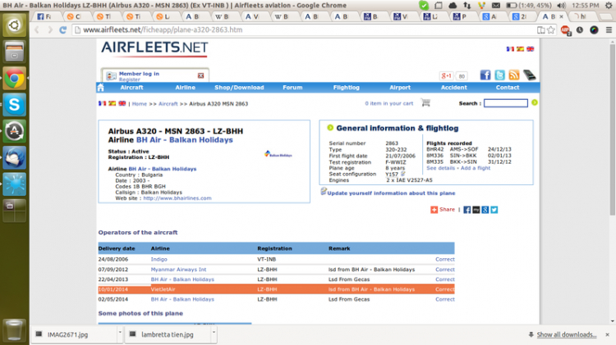The width and height of the screenshot is (616, 345).
Task: View the shopping cart icon
Action: click(425, 102)
